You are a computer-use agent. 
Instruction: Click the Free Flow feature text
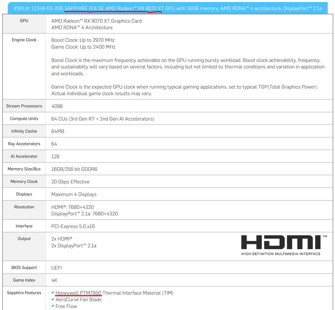coord(66,306)
